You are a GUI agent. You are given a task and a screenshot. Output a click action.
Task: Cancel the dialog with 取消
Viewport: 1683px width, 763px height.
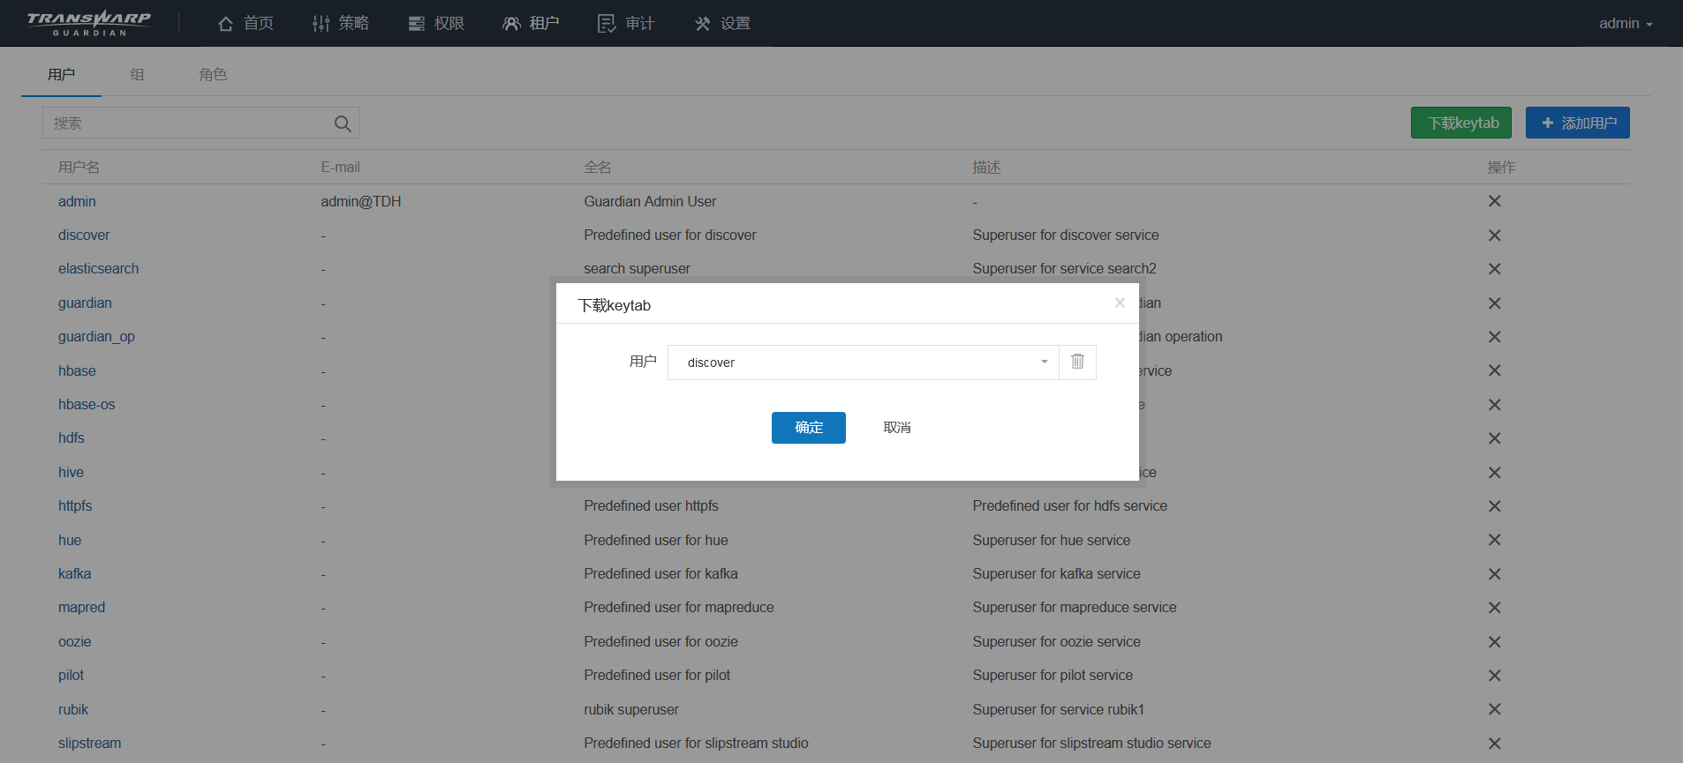pos(896,428)
